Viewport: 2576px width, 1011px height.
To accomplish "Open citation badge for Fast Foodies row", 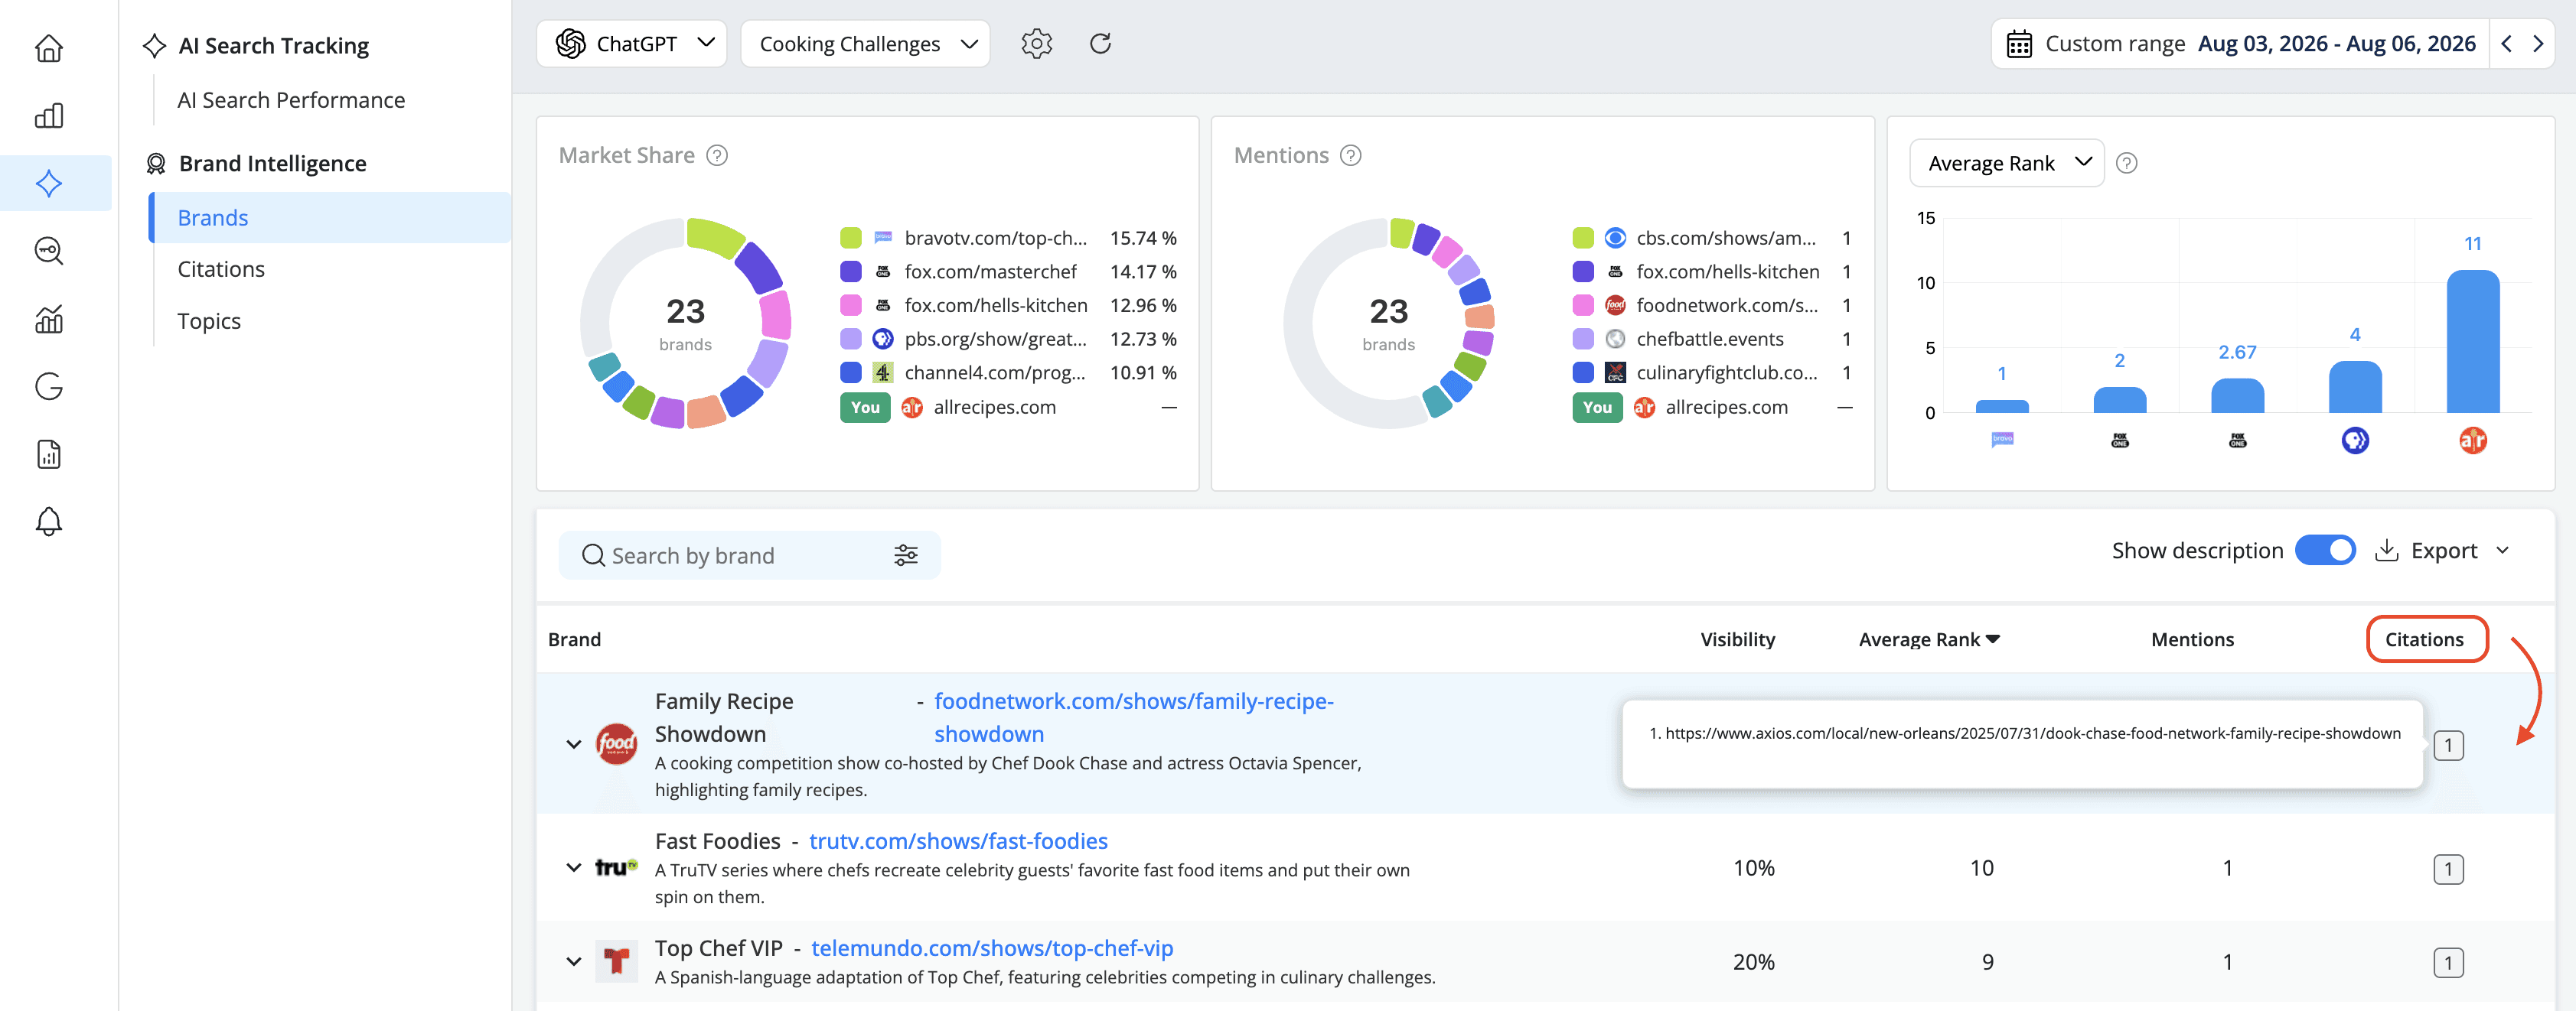I will 2448,870.
